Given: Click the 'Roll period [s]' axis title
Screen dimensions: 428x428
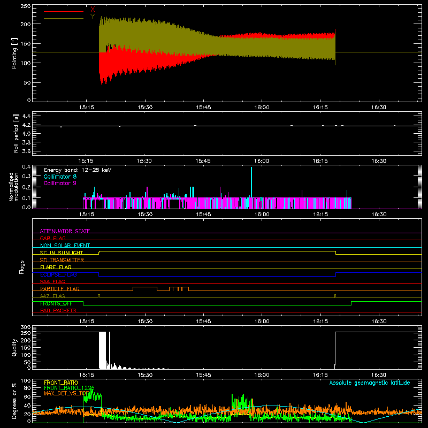Looking at the screenshot, I should click(16, 133).
